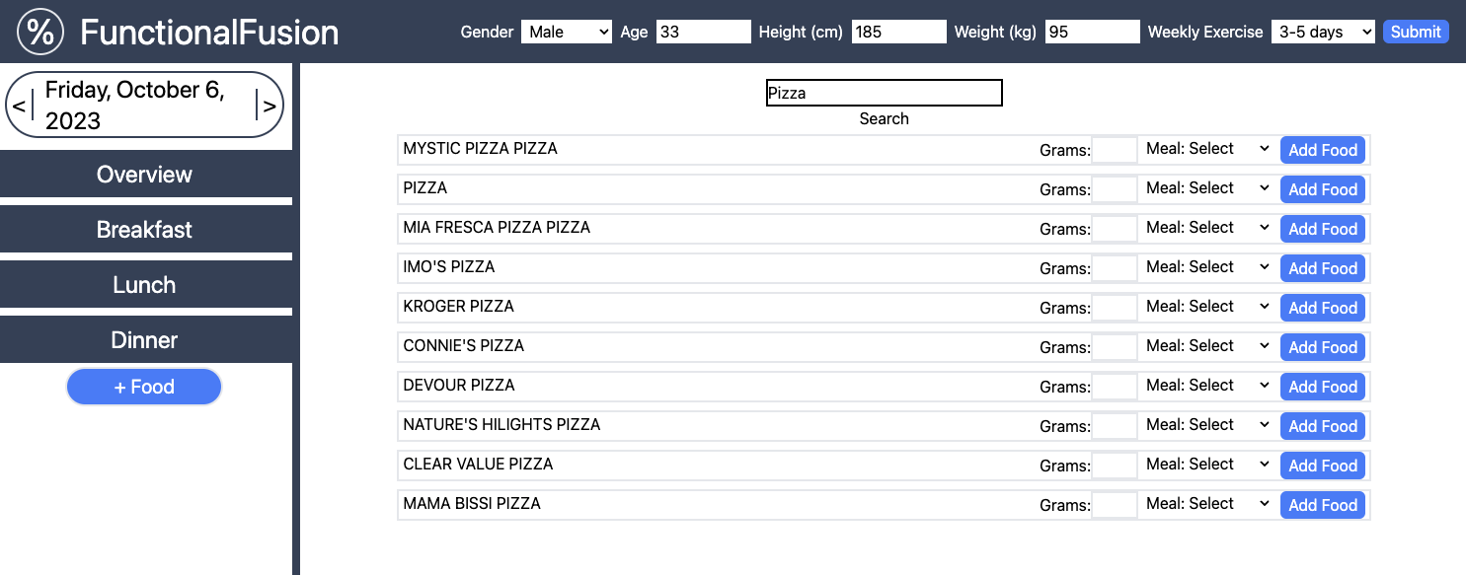Open the Lunch section
The image size is (1466, 575).
(x=145, y=285)
